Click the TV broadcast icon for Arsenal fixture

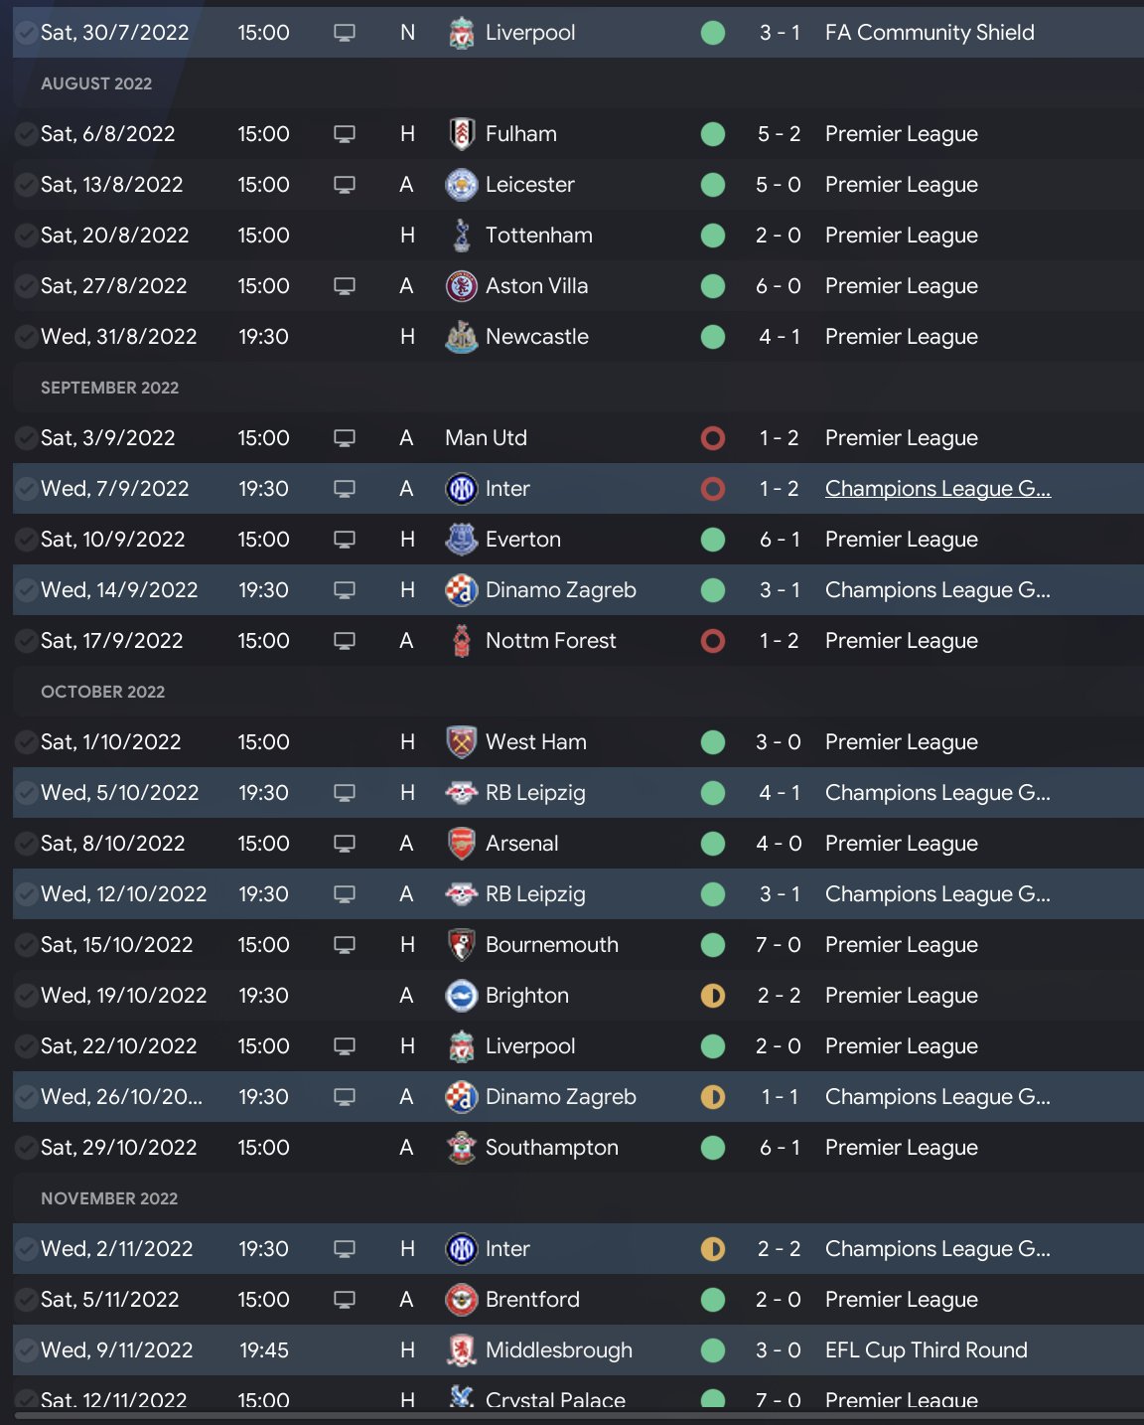[x=345, y=844]
